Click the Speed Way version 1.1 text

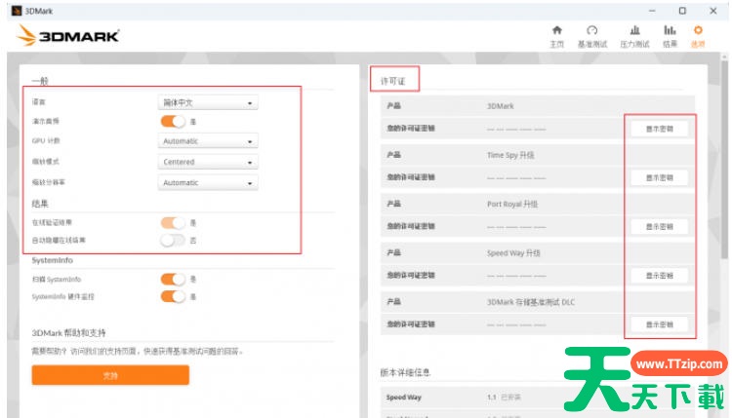(x=491, y=398)
